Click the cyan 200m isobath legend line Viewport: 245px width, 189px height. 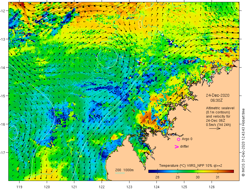coord(120,173)
